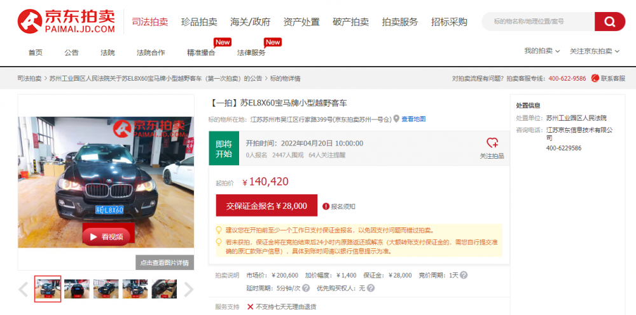Click 标的物详情 breadcrumb text

(285, 79)
